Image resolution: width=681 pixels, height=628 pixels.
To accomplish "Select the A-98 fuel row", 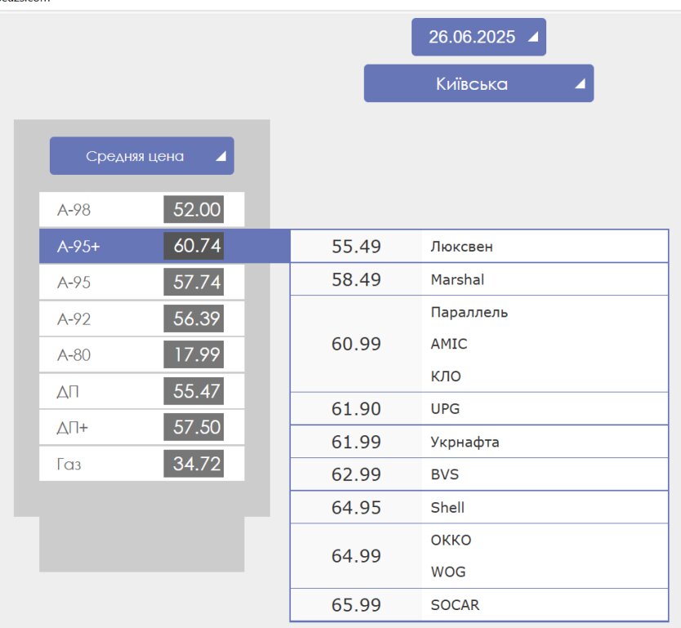I will click(141, 209).
